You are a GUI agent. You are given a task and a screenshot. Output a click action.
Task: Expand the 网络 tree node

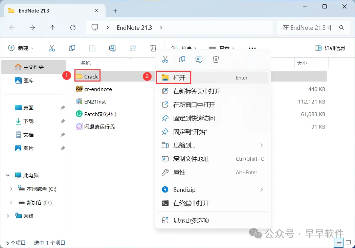tap(8, 216)
